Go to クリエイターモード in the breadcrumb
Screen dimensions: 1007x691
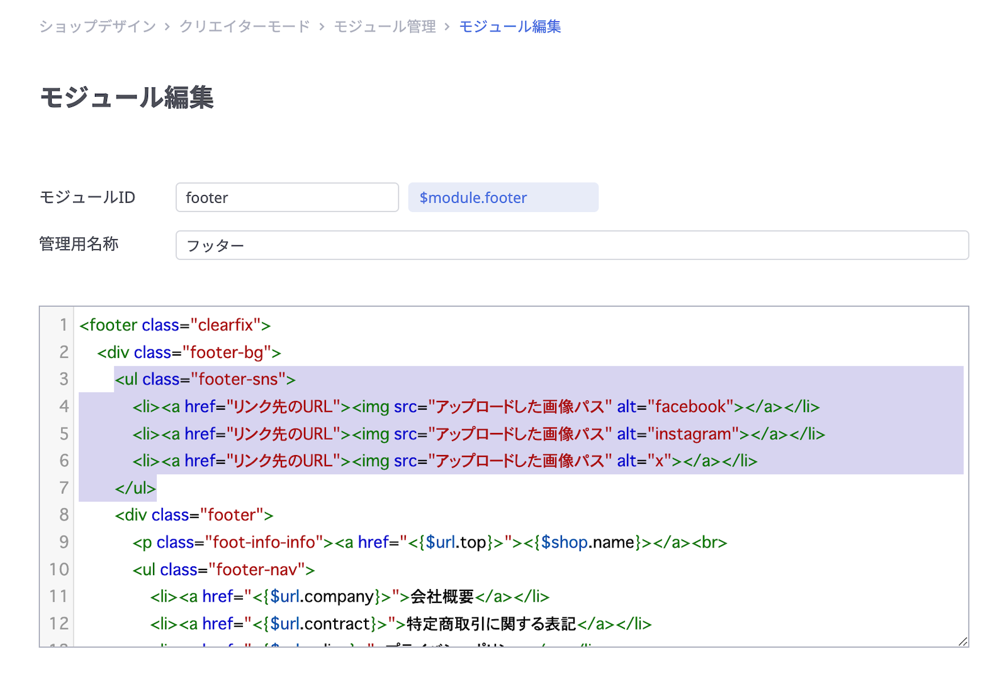click(245, 26)
